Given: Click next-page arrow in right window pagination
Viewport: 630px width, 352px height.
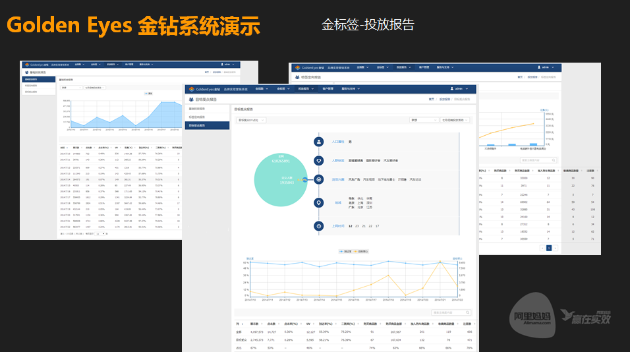Looking at the screenshot, I should point(556,249).
